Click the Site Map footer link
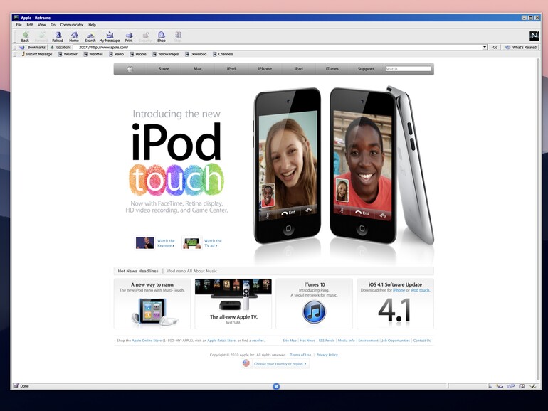The image size is (548, 411). 290,341
